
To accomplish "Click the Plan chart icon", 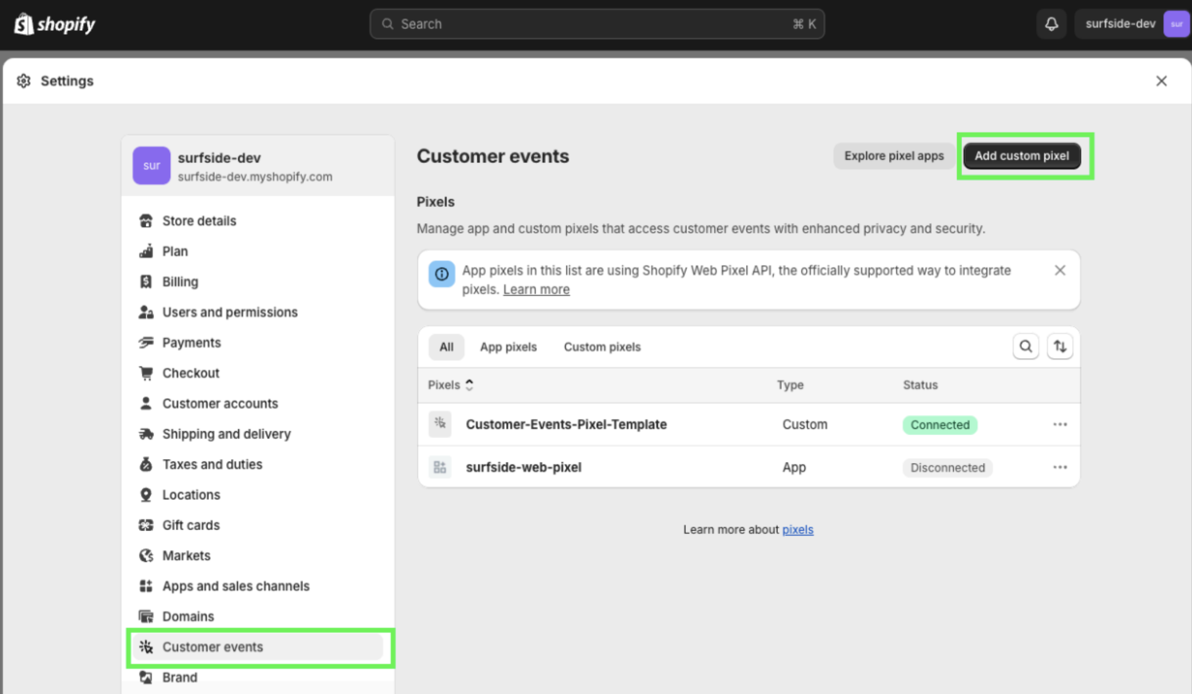I will click(x=146, y=251).
